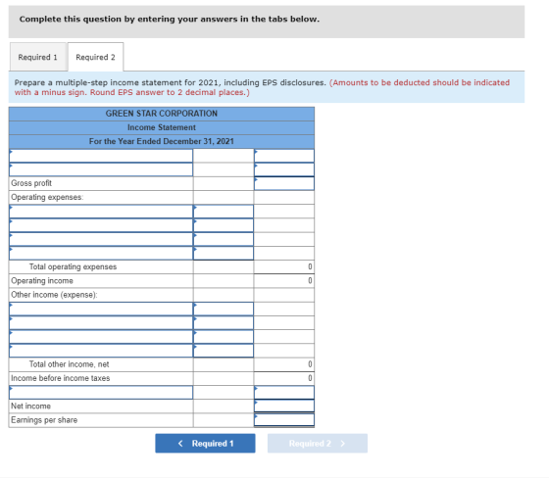Image resolution: width=549 pixels, height=479 pixels.
Task: Click the Earnings per share amount field
Action: tap(284, 420)
